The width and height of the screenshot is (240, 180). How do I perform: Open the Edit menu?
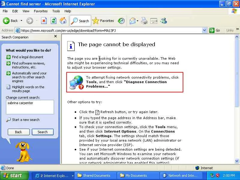pyautogui.click(x=15, y=11)
